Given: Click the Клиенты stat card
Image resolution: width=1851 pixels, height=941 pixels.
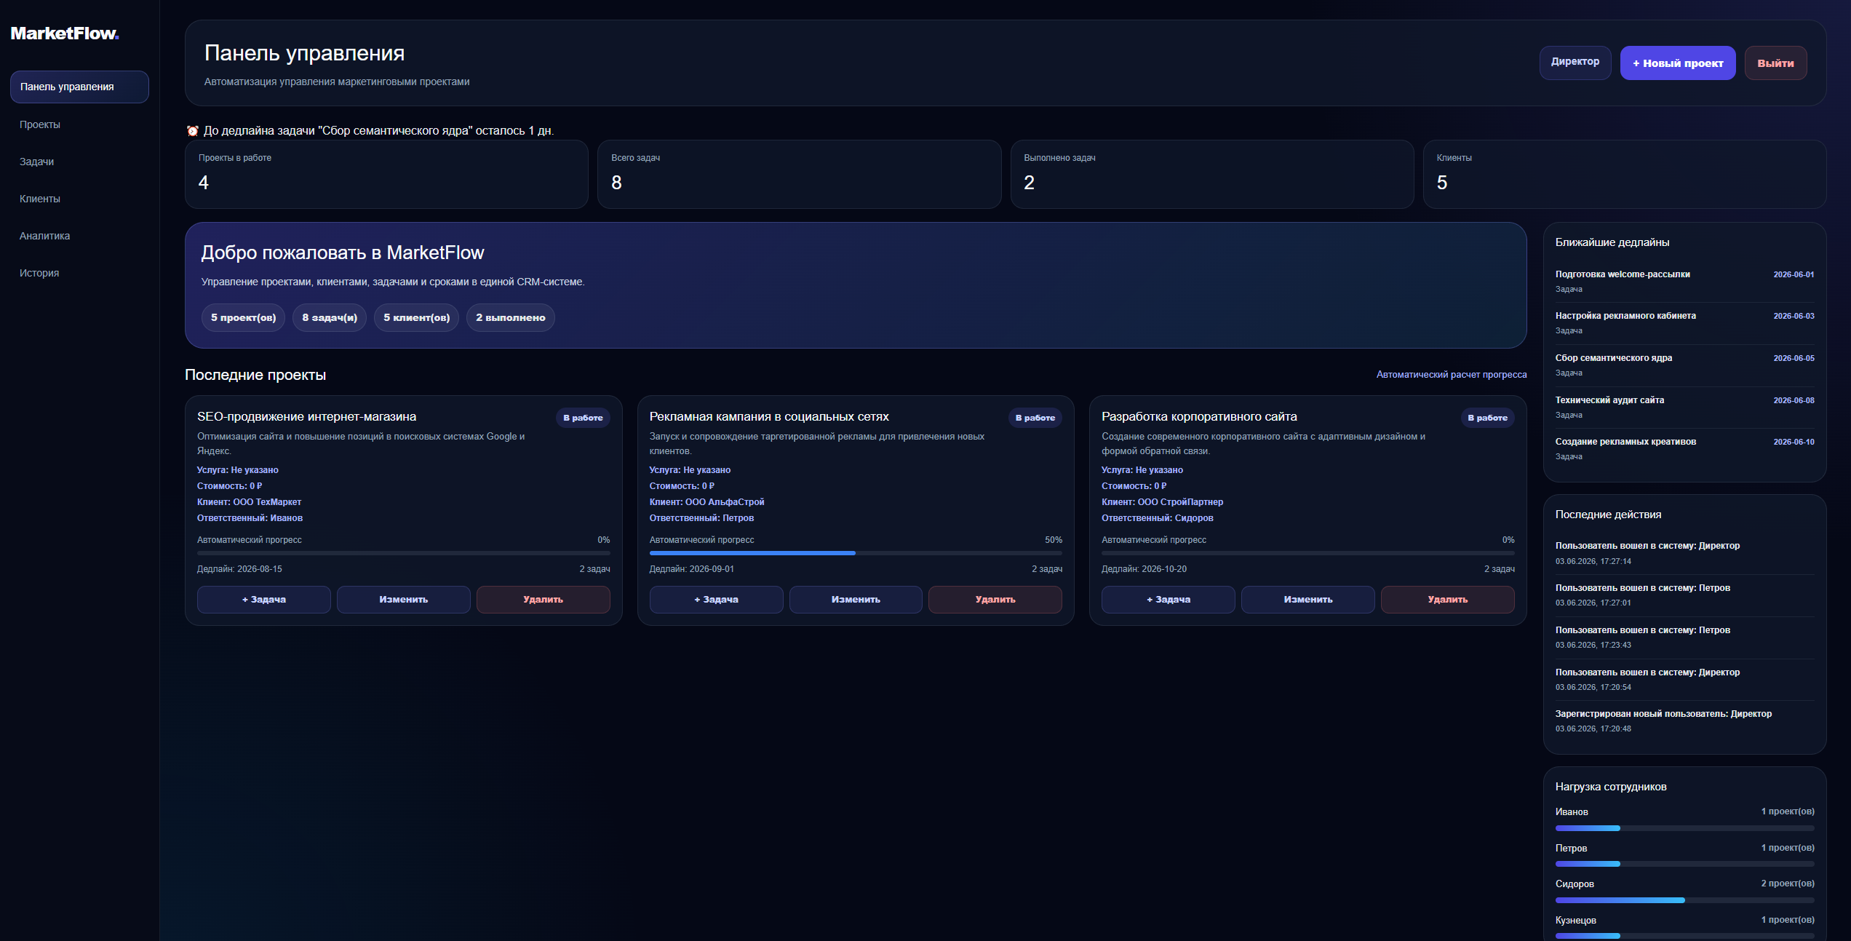Looking at the screenshot, I should (1625, 175).
